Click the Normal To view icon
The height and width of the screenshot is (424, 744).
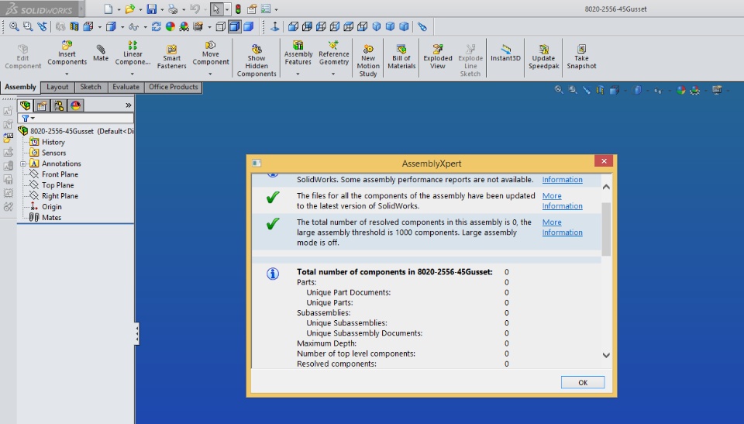point(274,26)
